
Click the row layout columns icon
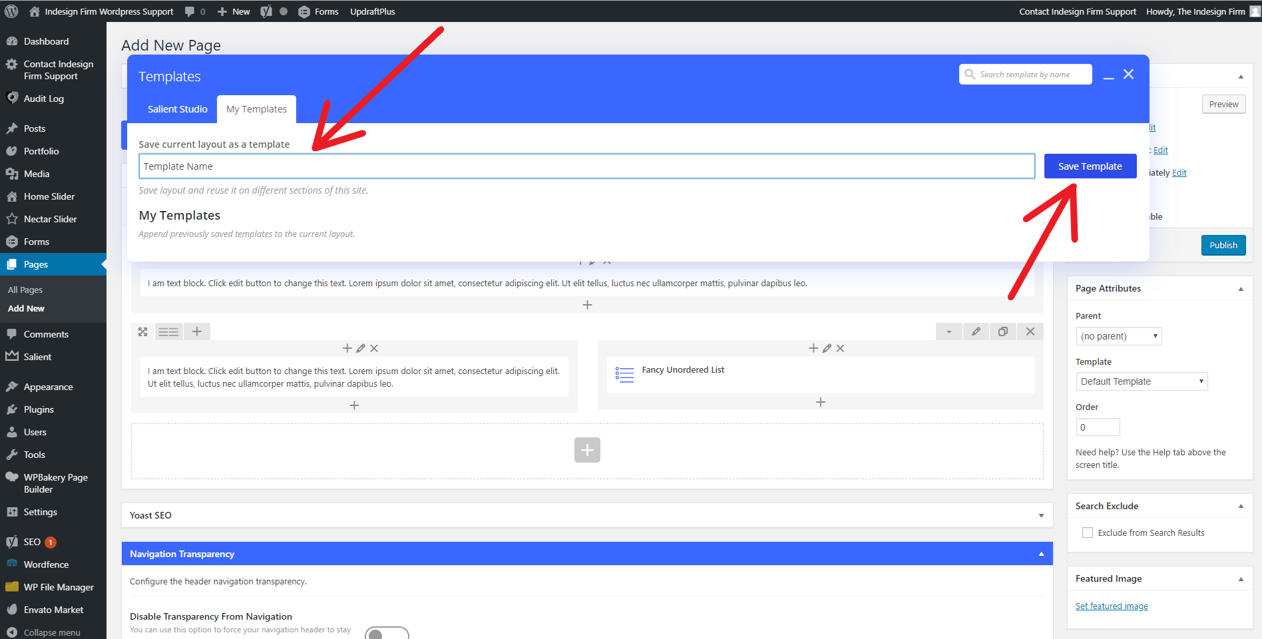pos(168,331)
